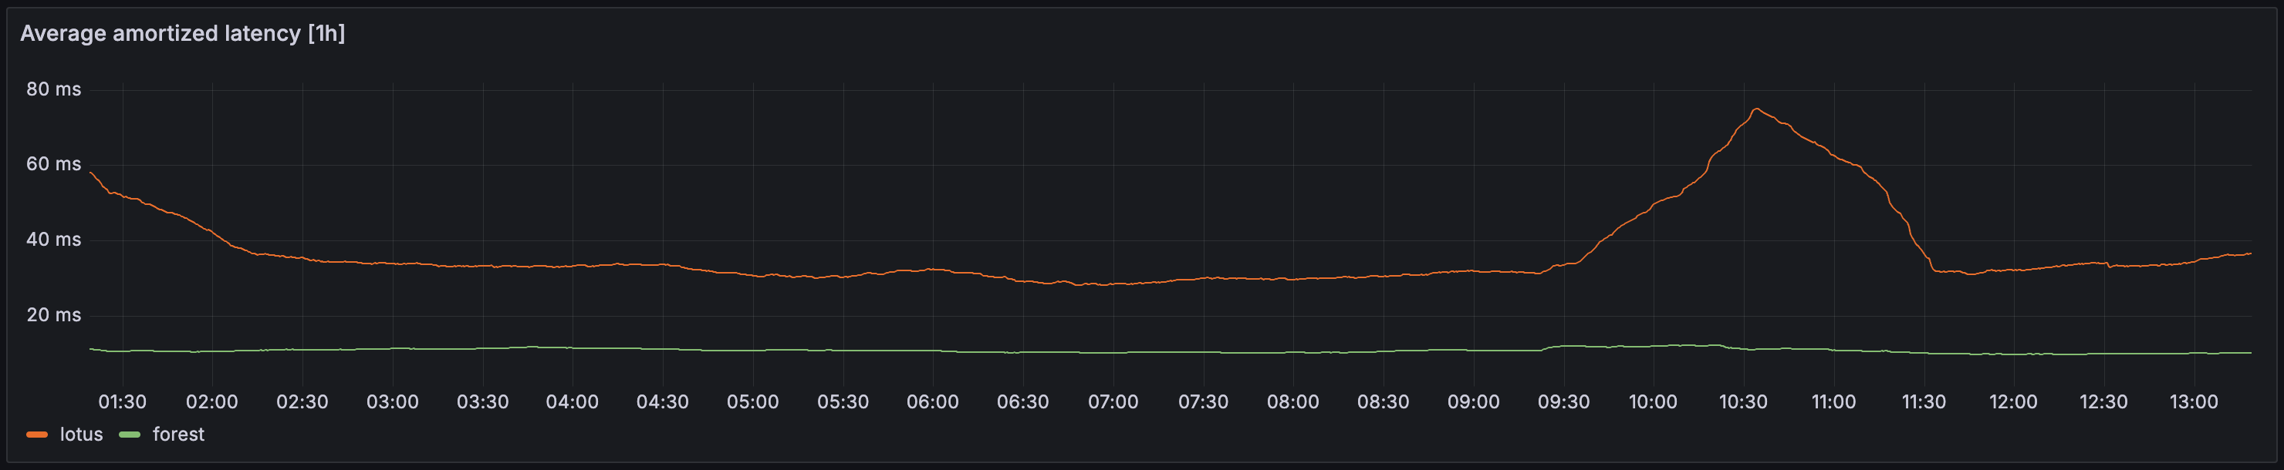Click the 03:00 time axis label

coord(393,402)
